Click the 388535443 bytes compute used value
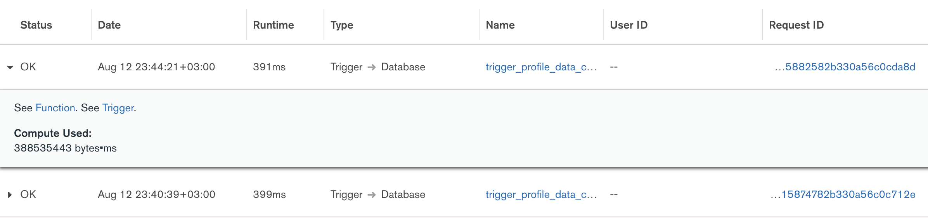The image size is (928, 218). [x=65, y=148]
